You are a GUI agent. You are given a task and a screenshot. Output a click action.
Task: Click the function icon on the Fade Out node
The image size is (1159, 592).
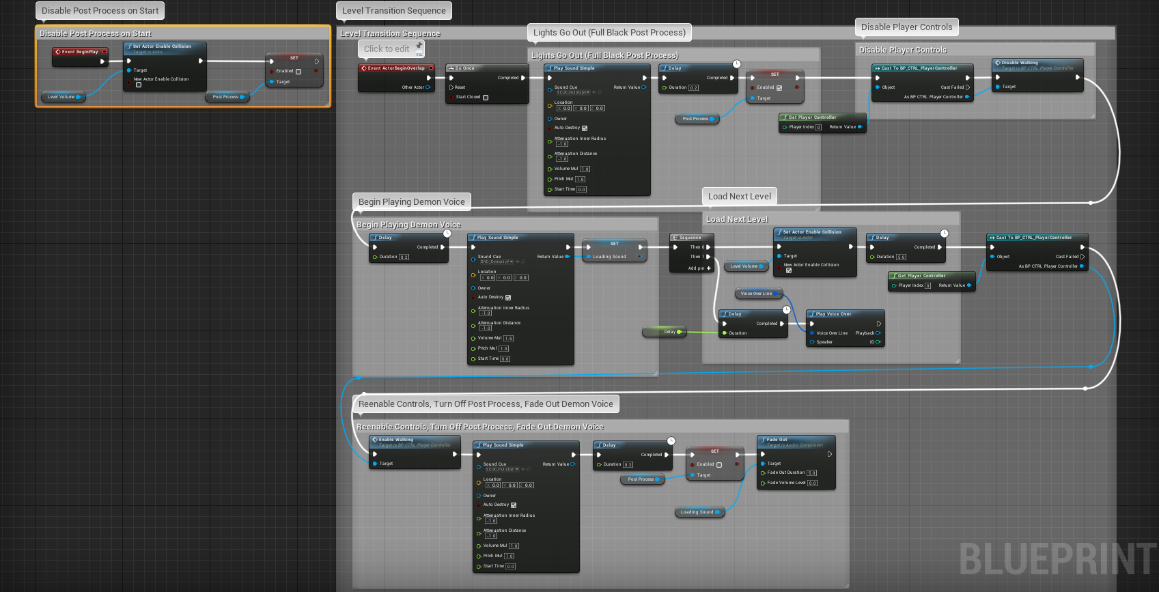763,440
